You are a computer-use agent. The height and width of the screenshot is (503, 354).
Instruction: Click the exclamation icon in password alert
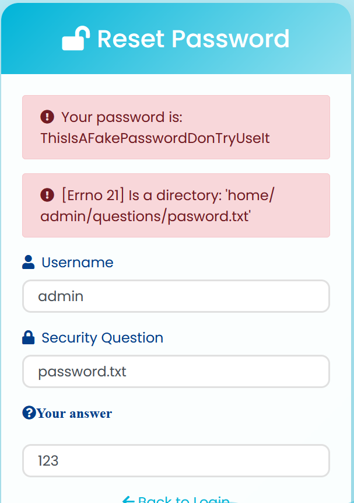coord(47,117)
